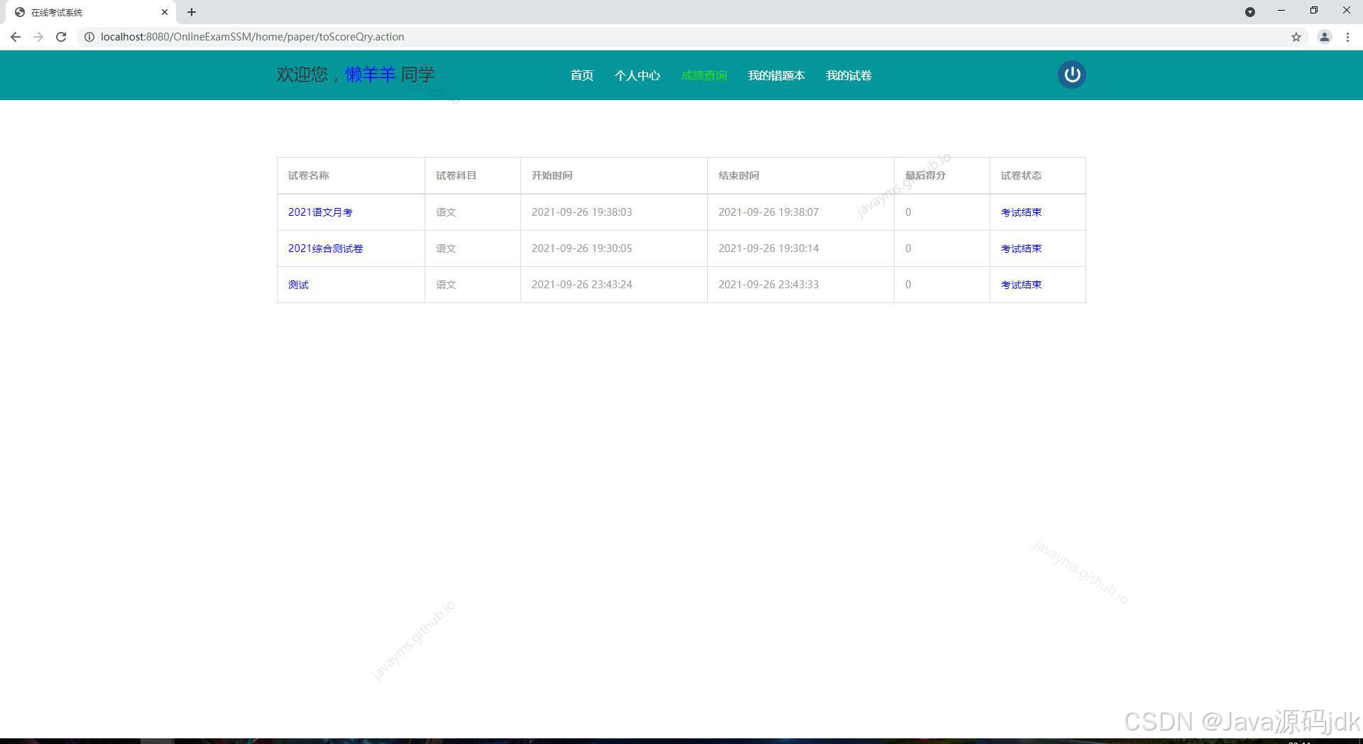Image resolution: width=1363 pixels, height=744 pixels.
Task: Click 考试结束 for 2021语文月考 row
Action: click(1021, 212)
